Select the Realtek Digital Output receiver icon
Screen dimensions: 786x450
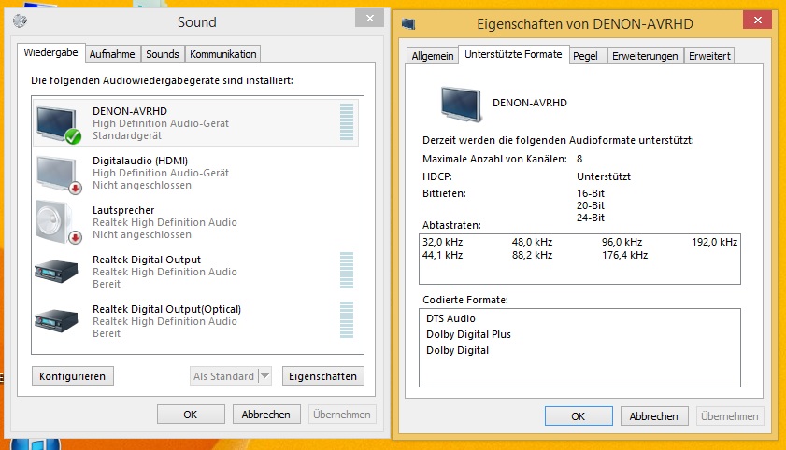(57, 272)
